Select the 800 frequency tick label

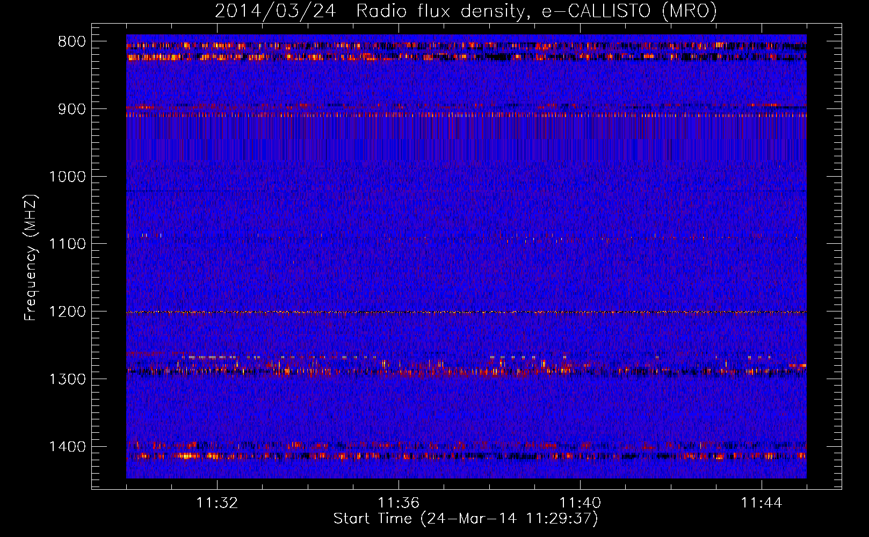pyautogui.click(x=71, y=42)
